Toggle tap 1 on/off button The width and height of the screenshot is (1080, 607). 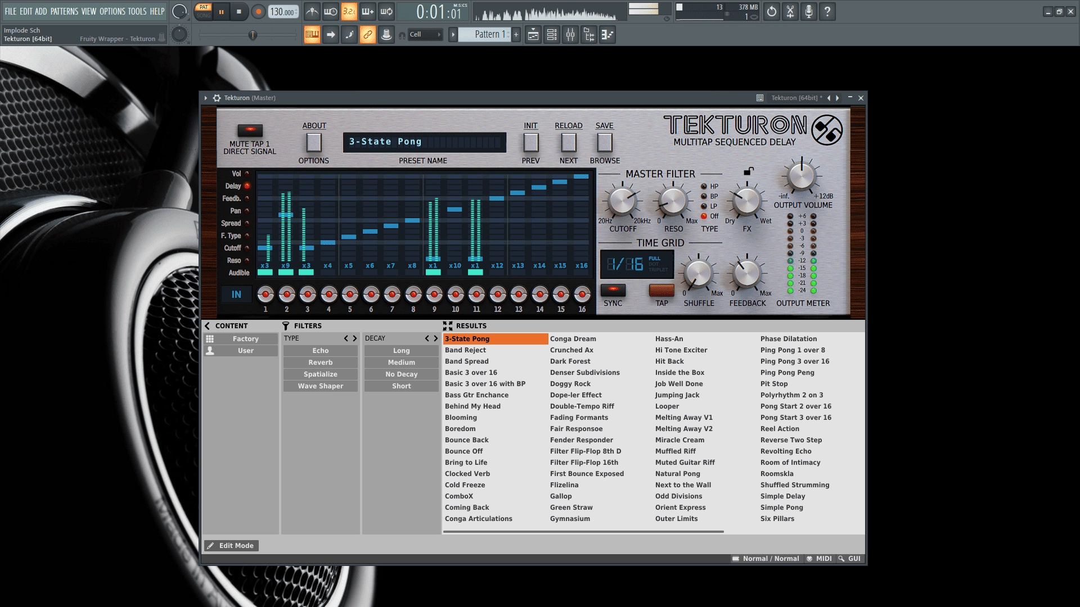265,294
